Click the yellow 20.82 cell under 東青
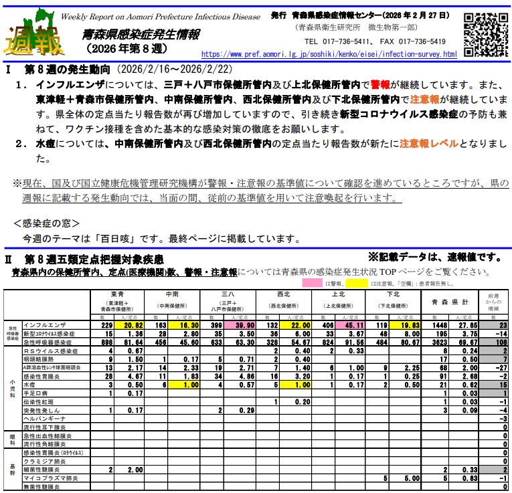 (129, 324)
